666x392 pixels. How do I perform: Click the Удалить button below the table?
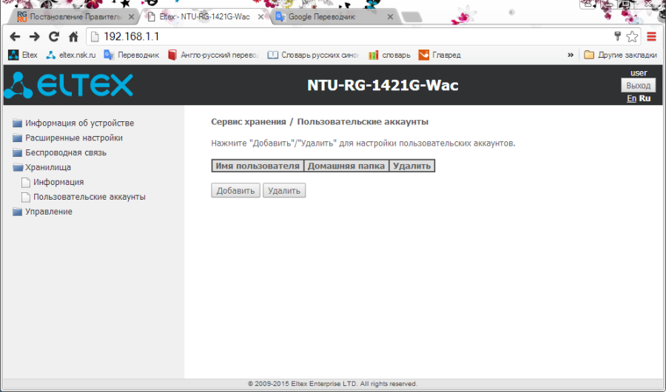pyautogui.click(x=284, y=191)
